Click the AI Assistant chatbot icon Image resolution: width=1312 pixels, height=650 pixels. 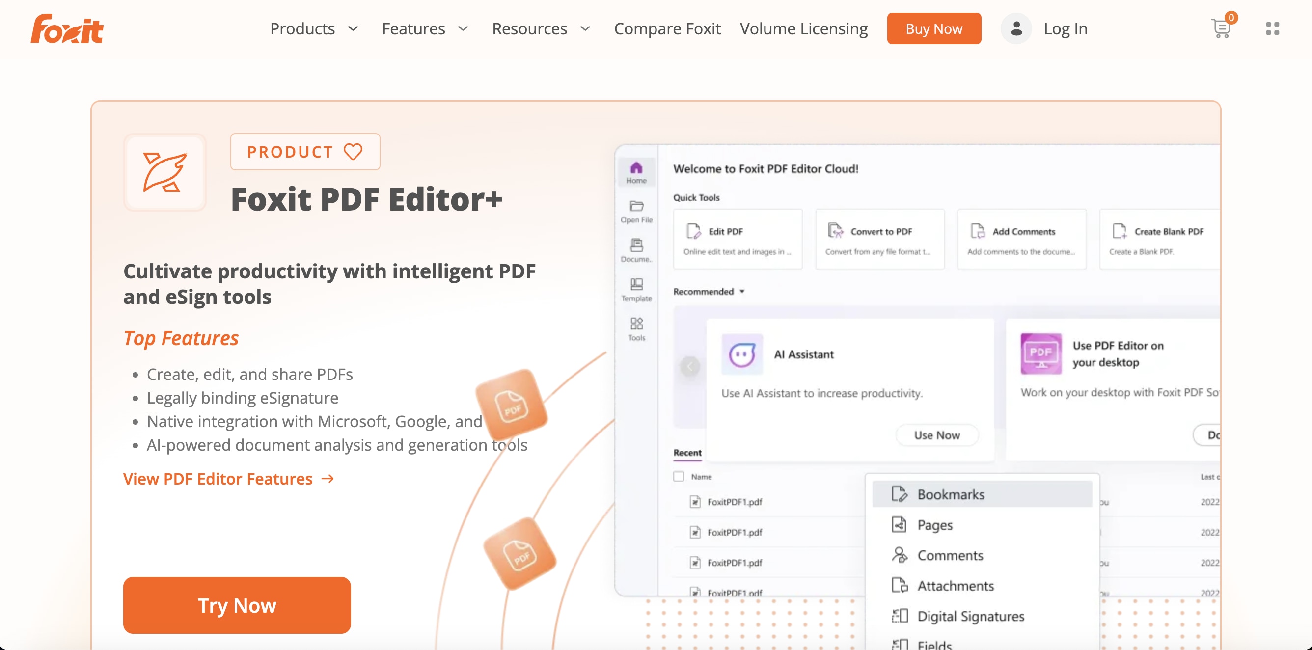741,354
